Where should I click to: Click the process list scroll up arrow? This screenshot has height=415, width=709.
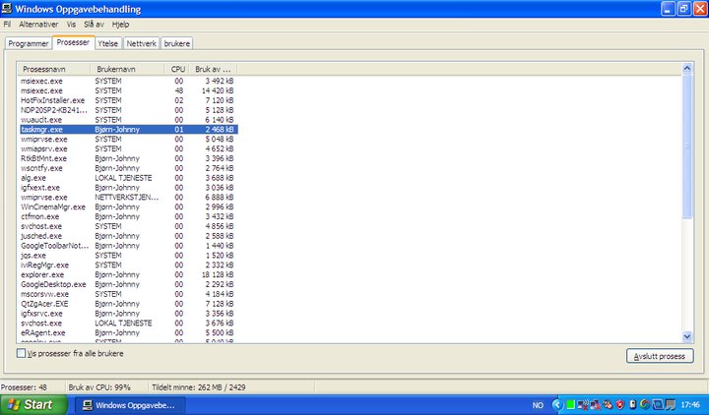click(687, 68)
